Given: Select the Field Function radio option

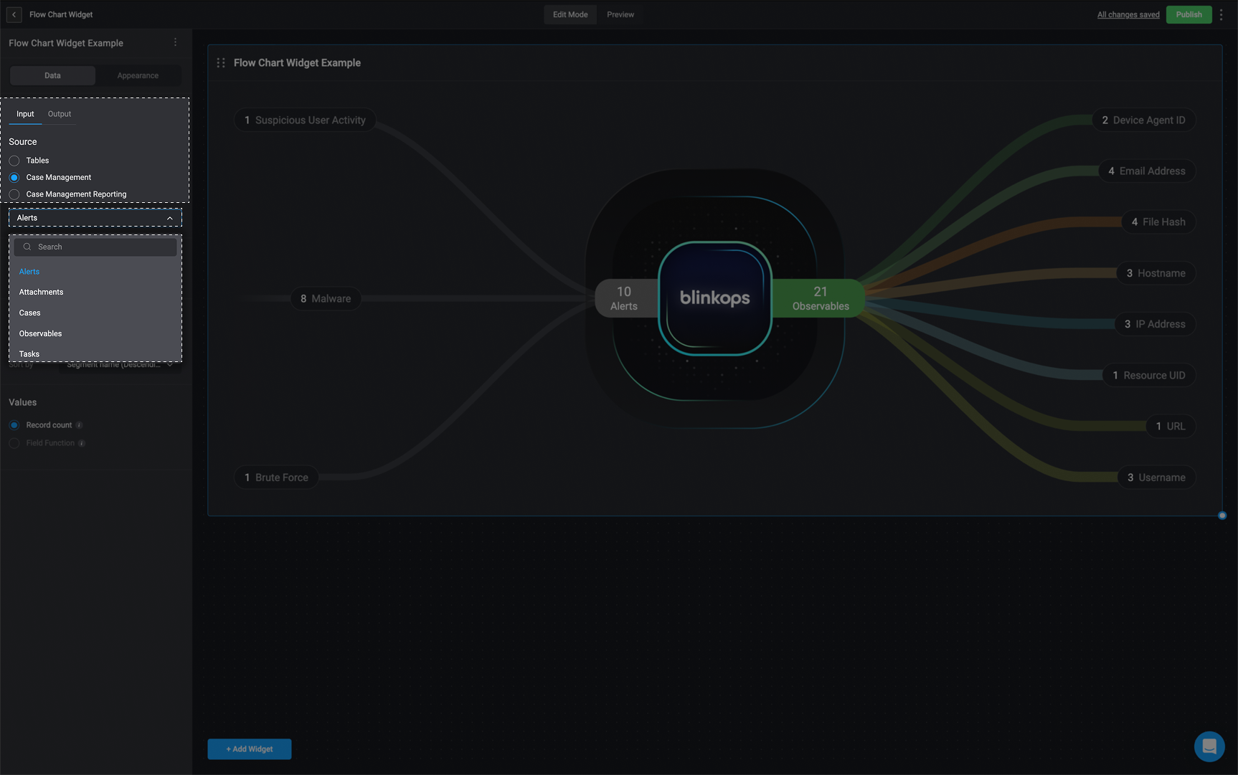Looking at the screenshot, I should (14, 443).
